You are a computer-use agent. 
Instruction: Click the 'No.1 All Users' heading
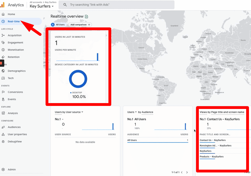pyautogui.click(x=137, y=119)
